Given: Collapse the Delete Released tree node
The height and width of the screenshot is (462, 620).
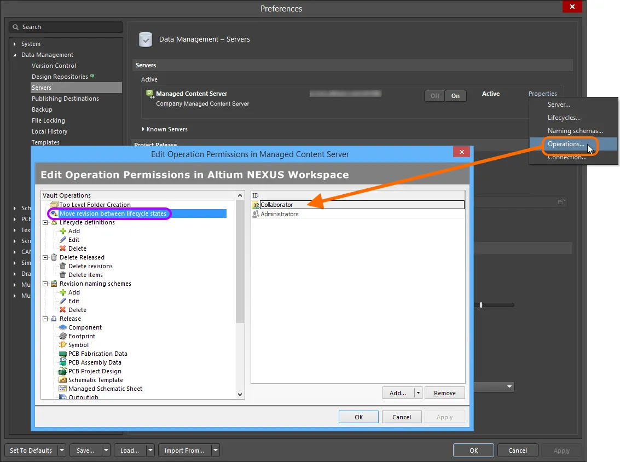Looking at the screenshot, I should [x=45, y=257].
